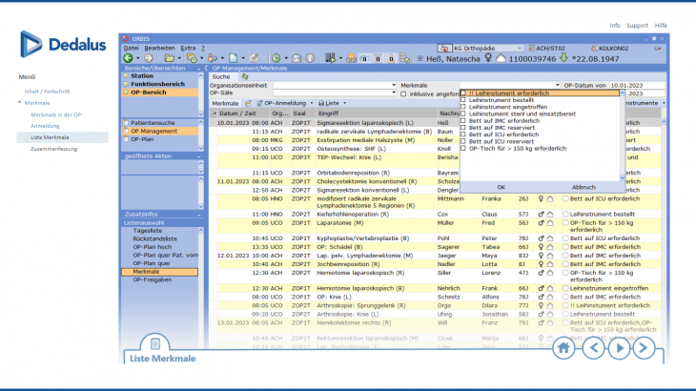
Task: Open the Bearbeiten menu
Action: (159, 47)
